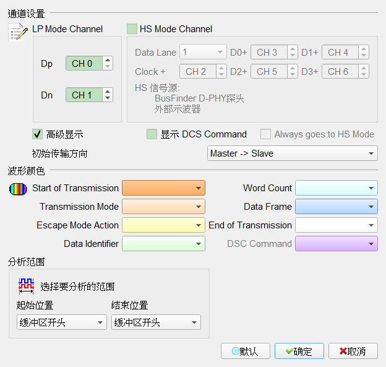The height and width of the screenshot is (367, 386).
Task: Check Always goes to HS Mode
Action: (x=265, y=134)
